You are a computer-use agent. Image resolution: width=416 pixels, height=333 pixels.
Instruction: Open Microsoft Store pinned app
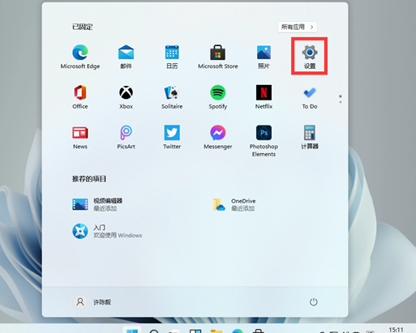point(218,57)
